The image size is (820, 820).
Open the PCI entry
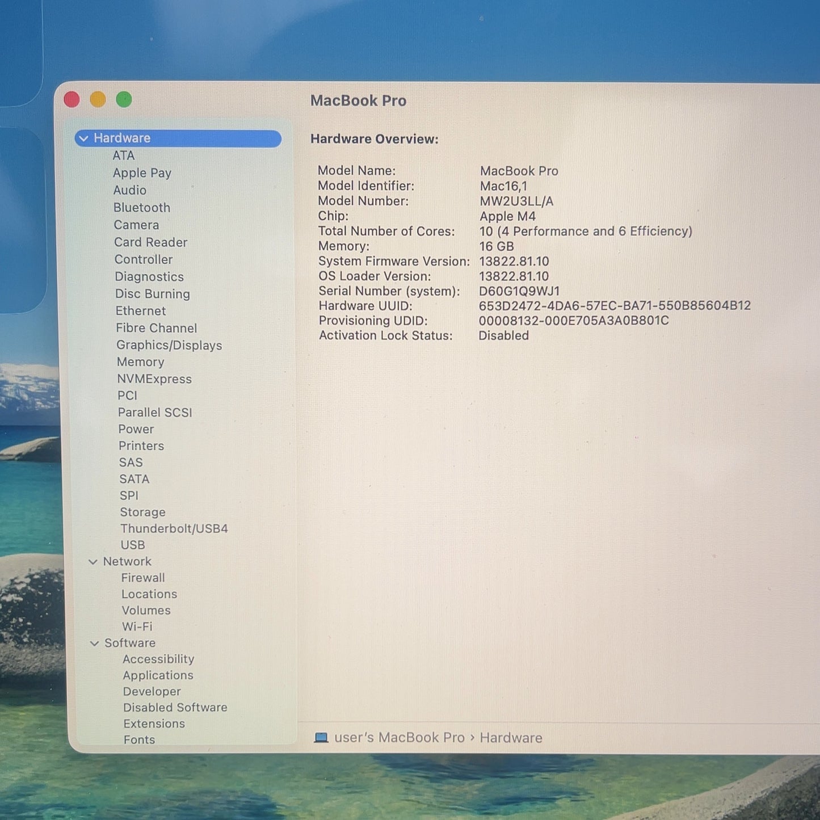(127, 396)
